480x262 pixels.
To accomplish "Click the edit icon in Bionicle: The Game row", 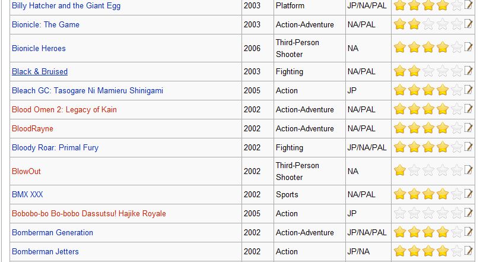I will pyautogui.click(x=468, y=23).
